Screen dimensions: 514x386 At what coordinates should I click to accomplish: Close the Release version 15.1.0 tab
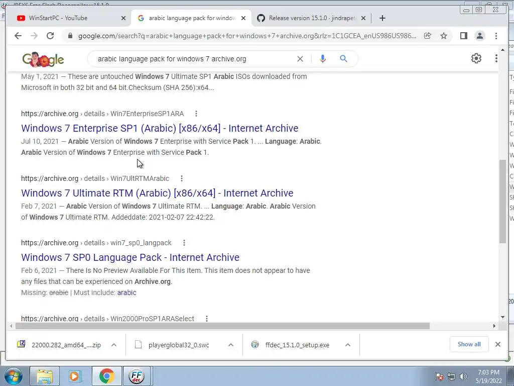363,19
